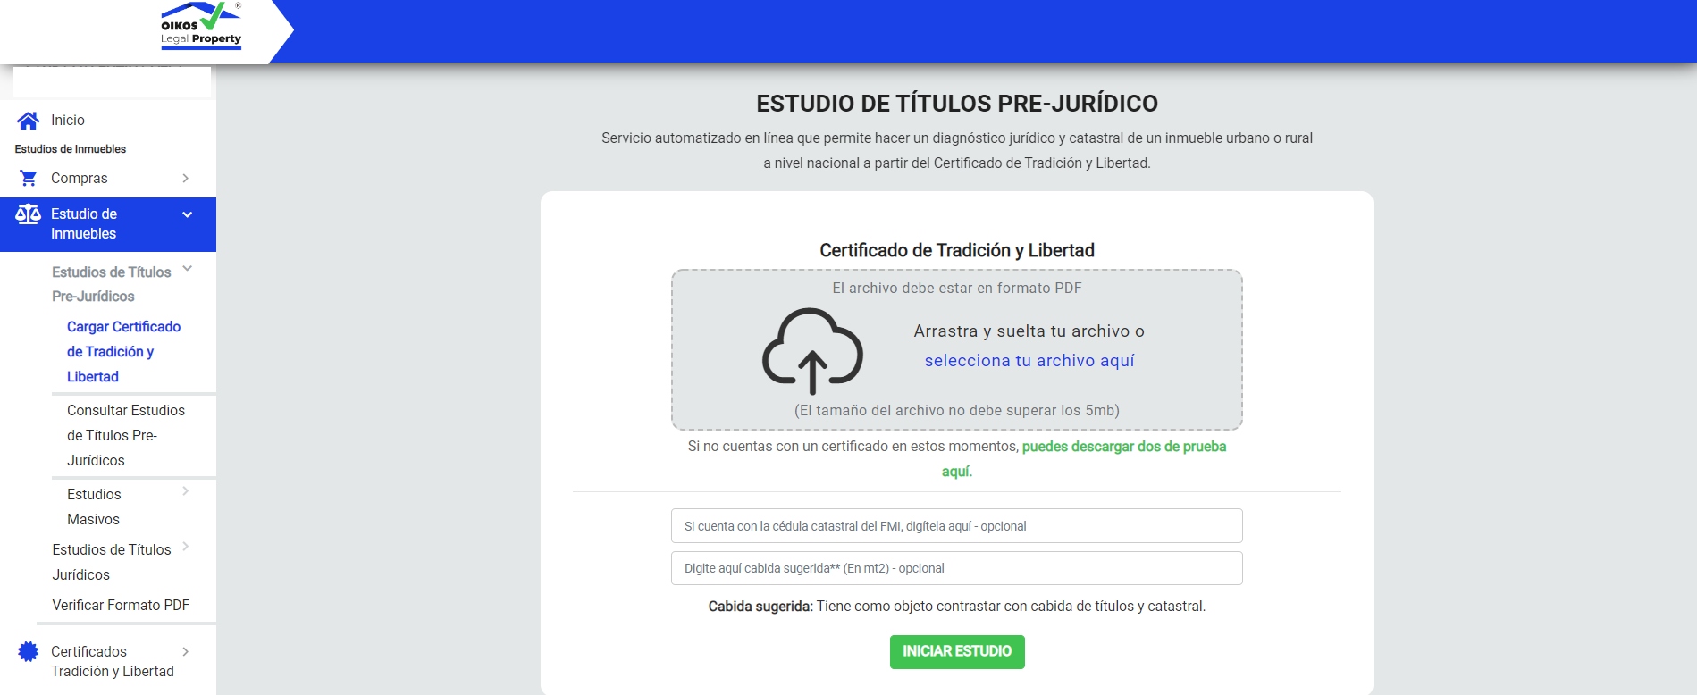This screenshot has height=695, width=1697.
Task: Click 'selecciona tu archivo aquí' link
Action: tap(1029, 361)
